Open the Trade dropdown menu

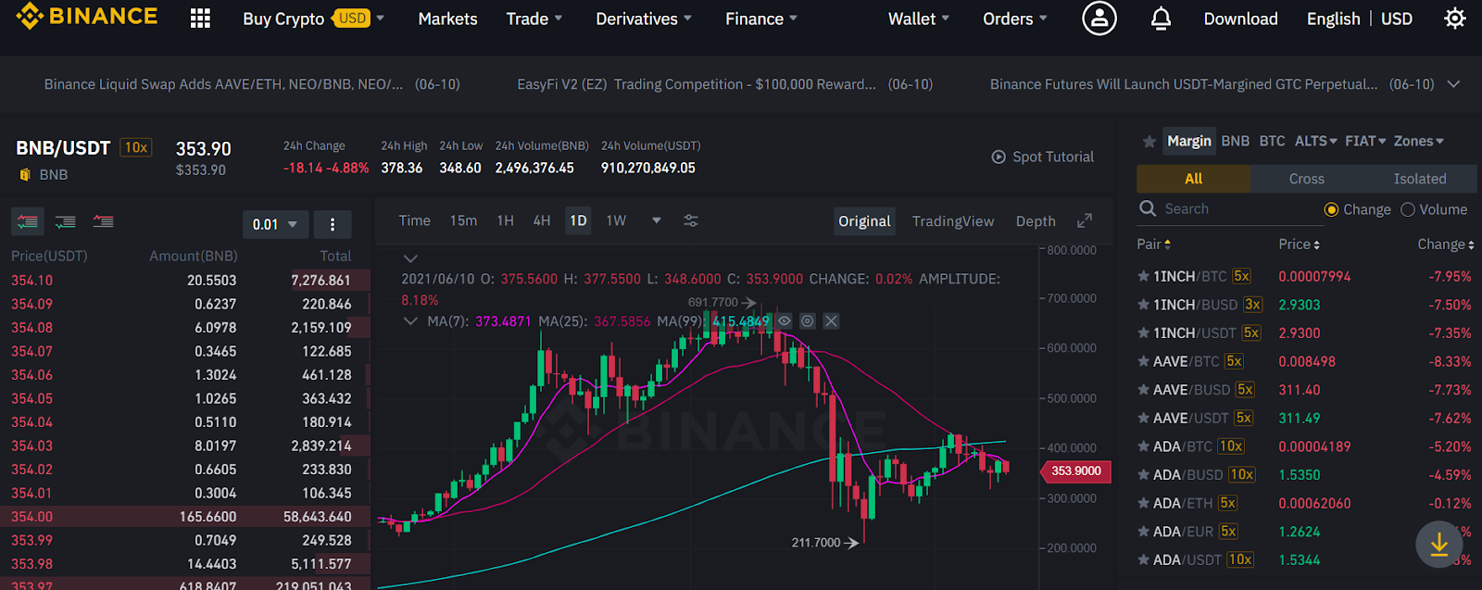pyautogui.click(x=534, y=19)
